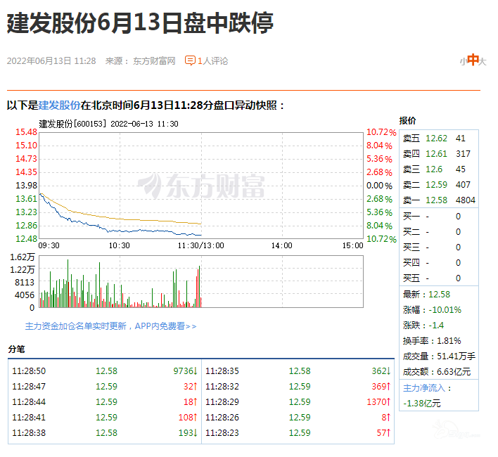Viewport: 498px width, 457px height.
Task: Select the 买五 quote row
Action: pos(439,278)
